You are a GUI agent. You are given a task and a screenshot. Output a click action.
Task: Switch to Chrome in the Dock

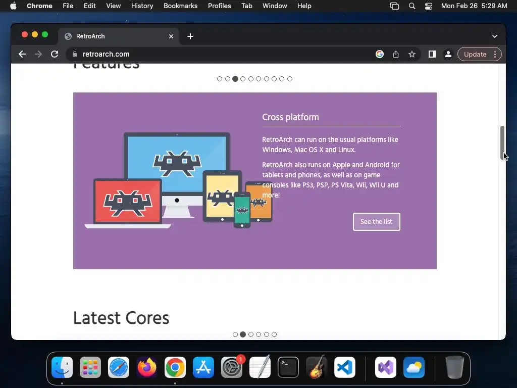pyautogui.click(x=175, y=367)
